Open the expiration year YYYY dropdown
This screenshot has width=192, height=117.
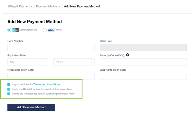pyautogui.click(x=74, y=62)
